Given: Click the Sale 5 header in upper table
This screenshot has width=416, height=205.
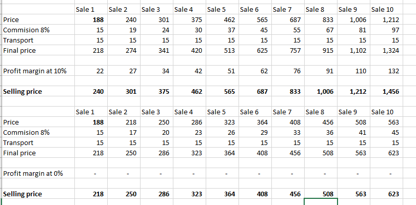Looking at the screenshot, I should point(216,9).
